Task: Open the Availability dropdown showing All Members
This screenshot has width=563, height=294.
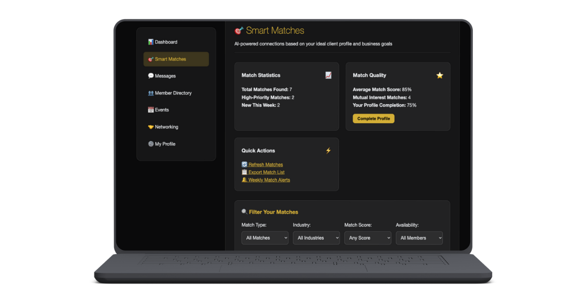Action: [x=419, y=238]
